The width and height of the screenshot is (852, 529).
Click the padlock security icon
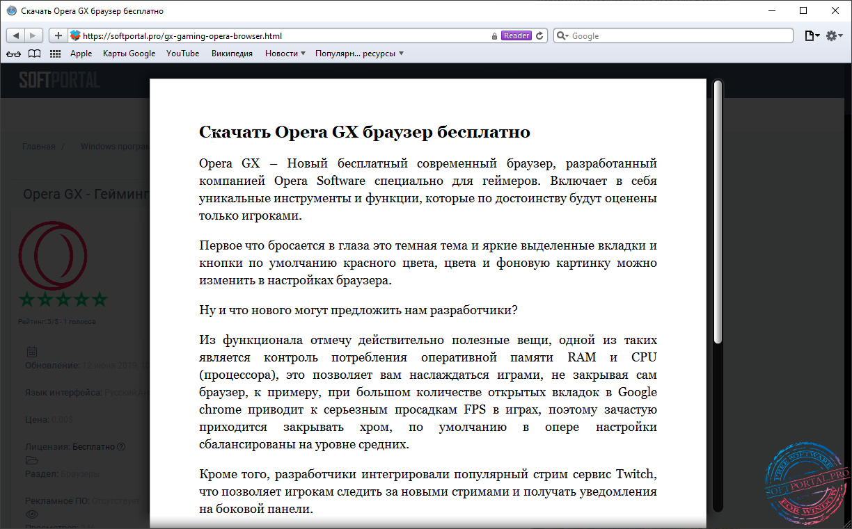(495, 36)
